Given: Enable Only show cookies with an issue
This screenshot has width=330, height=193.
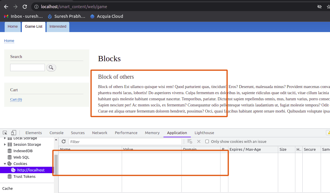Looking at the screenshot, I should click(x=207, y=142).
